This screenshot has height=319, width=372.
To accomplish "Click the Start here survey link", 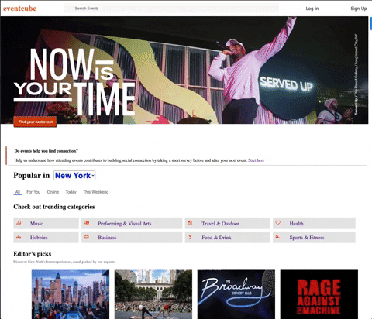I will pyautogui.click(x=257, y=160).
